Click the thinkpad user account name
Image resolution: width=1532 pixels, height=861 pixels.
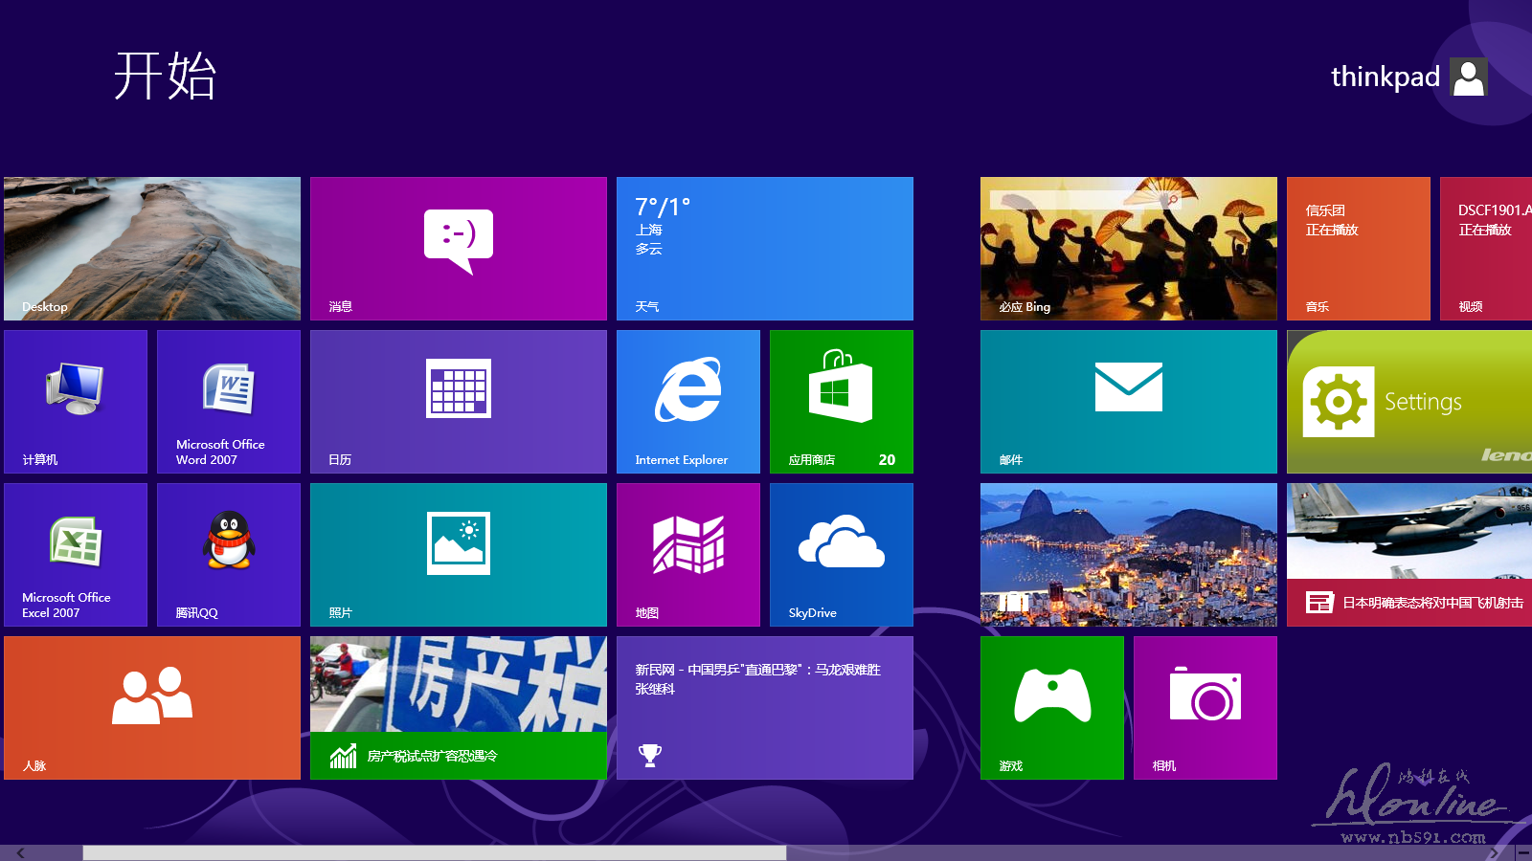(1385, 77)
